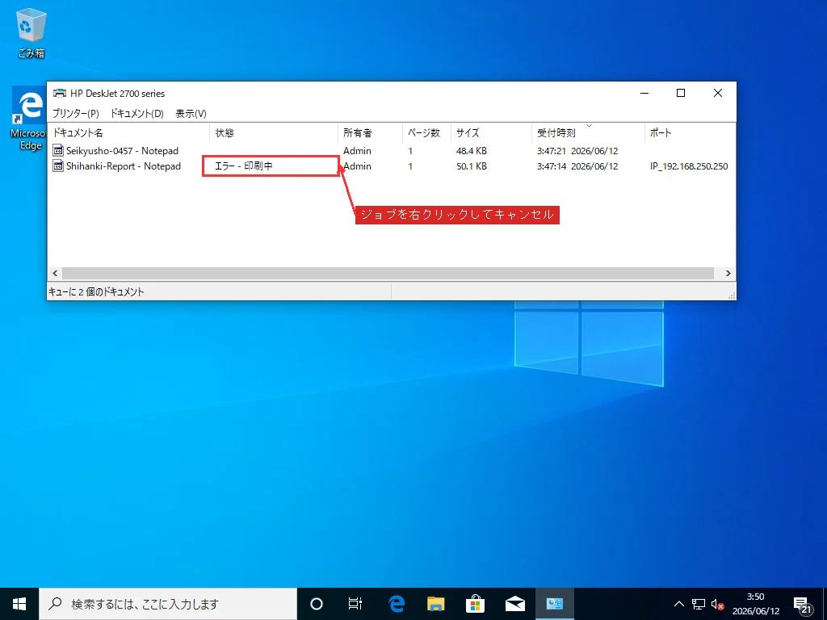Select the Microsoft Edge desktop shortcut

[x=29, y=119]
